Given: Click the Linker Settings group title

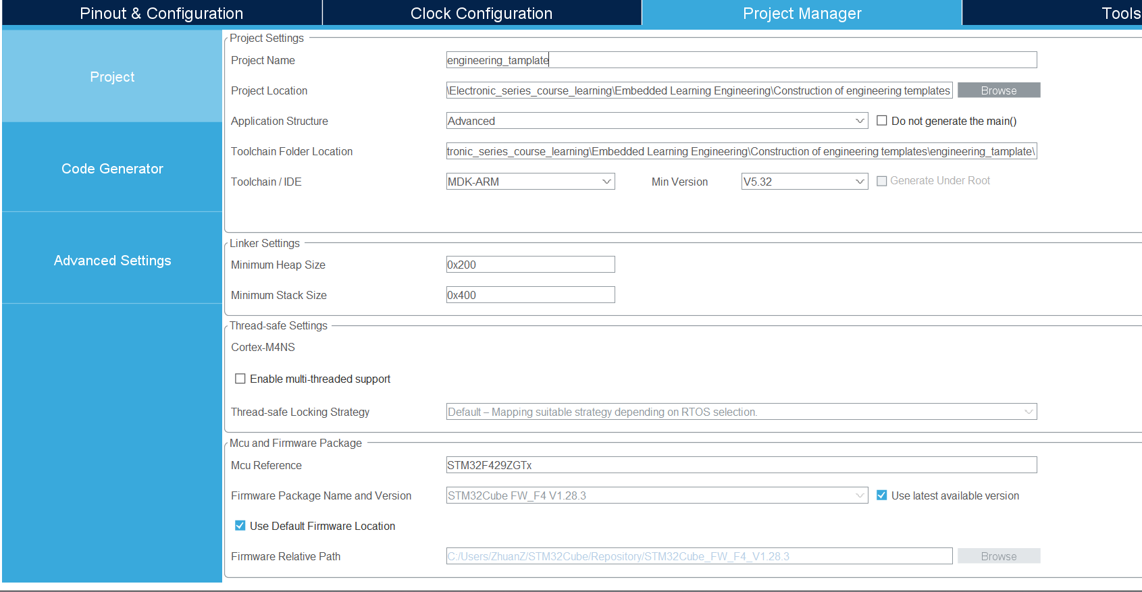Looking at the screenshot, I should click(265, 243).
